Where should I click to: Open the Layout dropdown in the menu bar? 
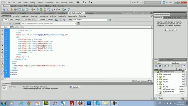(78, 2)
